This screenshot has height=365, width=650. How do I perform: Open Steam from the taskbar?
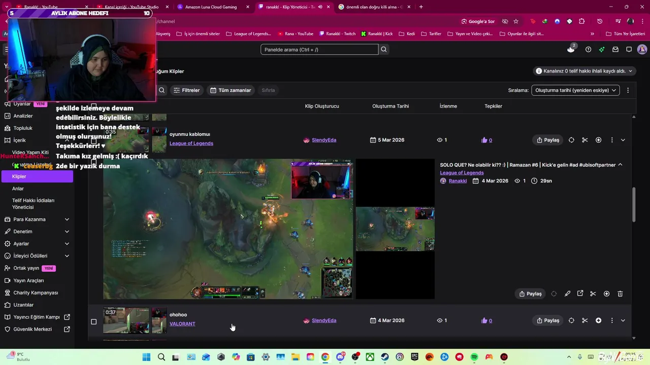(385, 357)
